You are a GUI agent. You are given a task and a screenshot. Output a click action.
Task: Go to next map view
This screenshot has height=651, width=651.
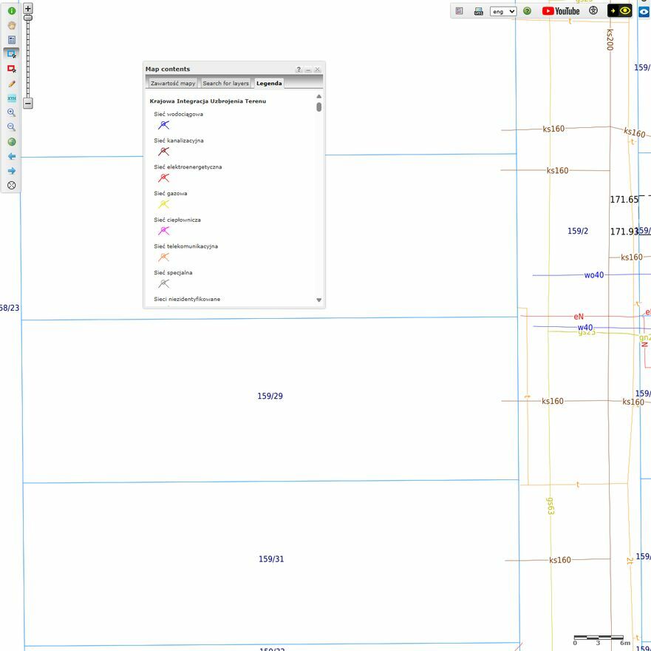12,171
